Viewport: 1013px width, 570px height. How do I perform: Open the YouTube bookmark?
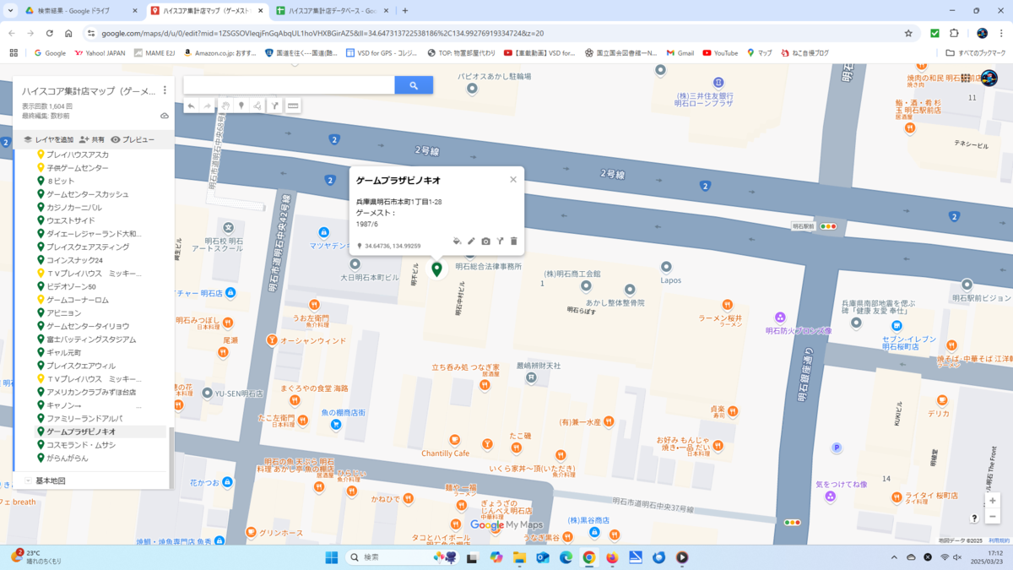pos(720,52)
